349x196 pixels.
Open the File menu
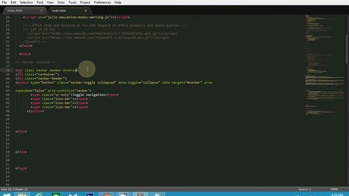pos(4,2)
